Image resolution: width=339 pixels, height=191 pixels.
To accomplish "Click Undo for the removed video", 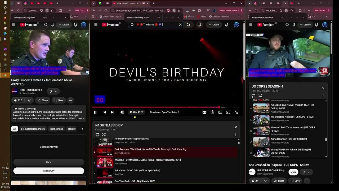I will 49,162.
